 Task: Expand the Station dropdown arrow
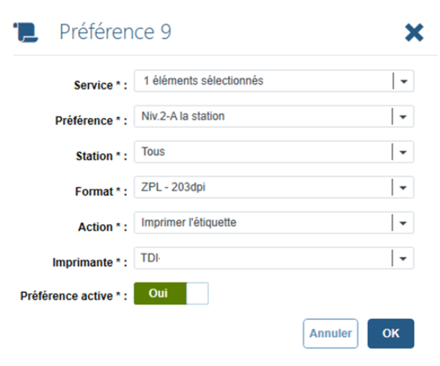click(x=403, y=152)
